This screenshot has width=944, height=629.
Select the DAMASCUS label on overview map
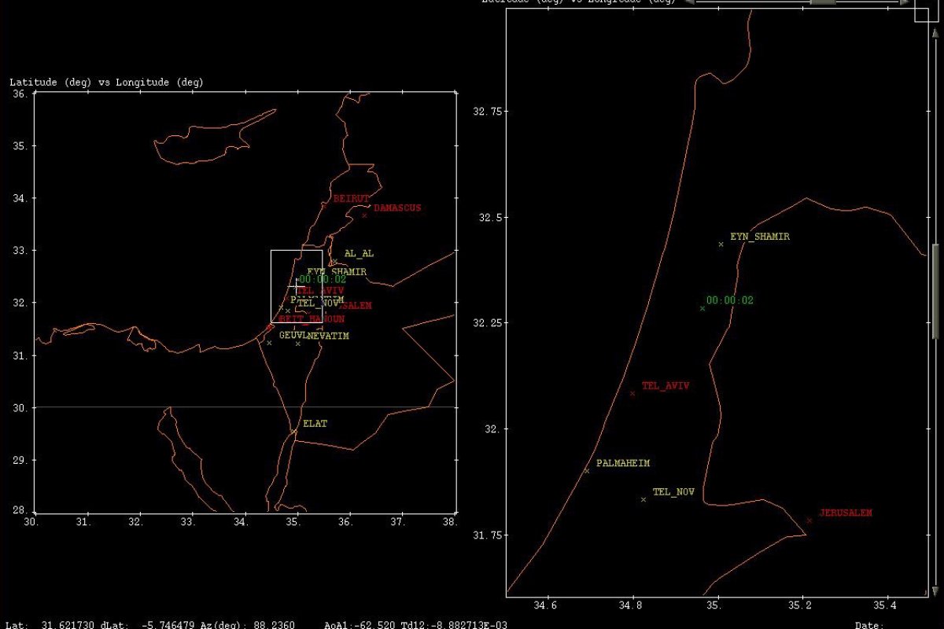397,208
